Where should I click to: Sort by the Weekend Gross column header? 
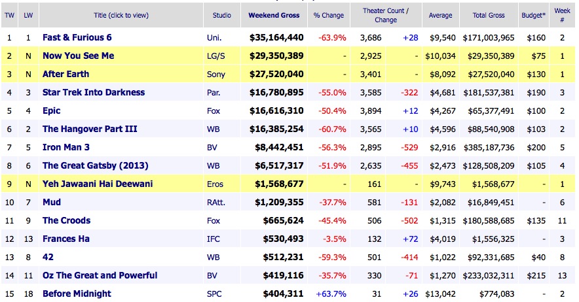point(274,16)
